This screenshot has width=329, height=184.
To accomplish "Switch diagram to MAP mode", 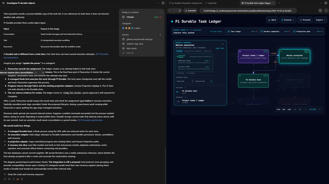I will 284,109.
